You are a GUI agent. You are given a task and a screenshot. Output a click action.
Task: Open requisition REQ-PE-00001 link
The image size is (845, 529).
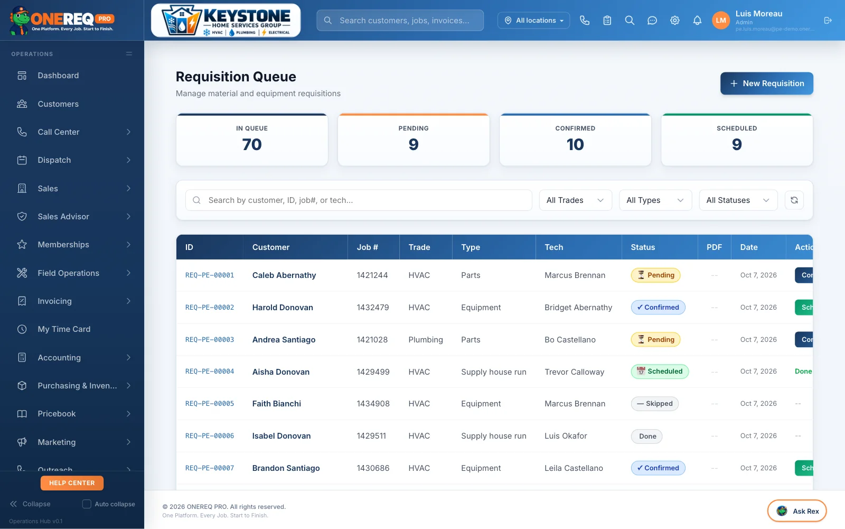tap(210, 275)
